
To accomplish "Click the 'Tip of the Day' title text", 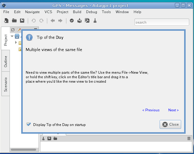I will [50, 37].
